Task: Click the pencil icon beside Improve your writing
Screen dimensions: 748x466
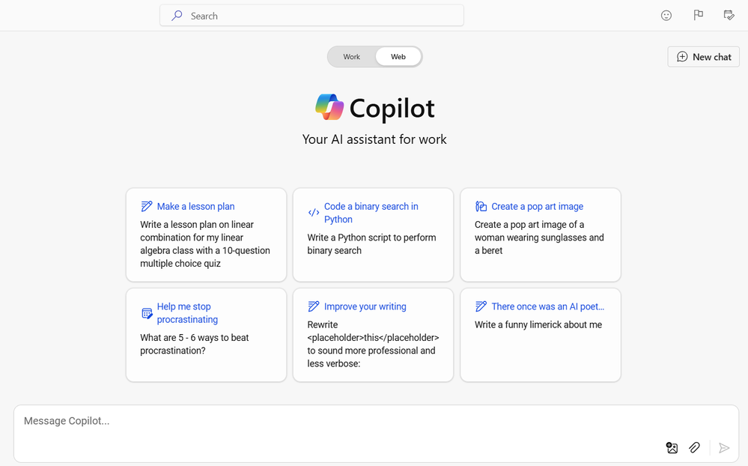Action: click(314, 306)
